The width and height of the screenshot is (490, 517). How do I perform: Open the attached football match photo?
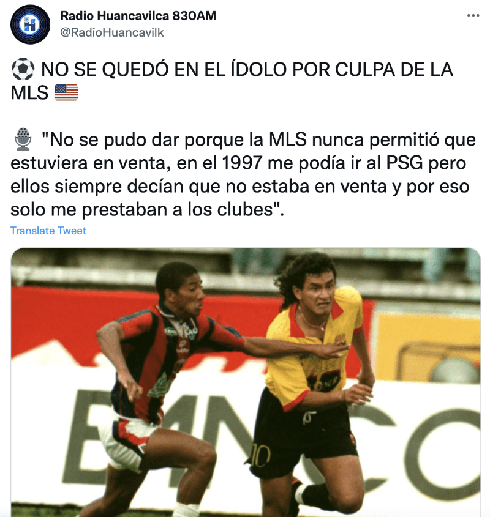246,382
